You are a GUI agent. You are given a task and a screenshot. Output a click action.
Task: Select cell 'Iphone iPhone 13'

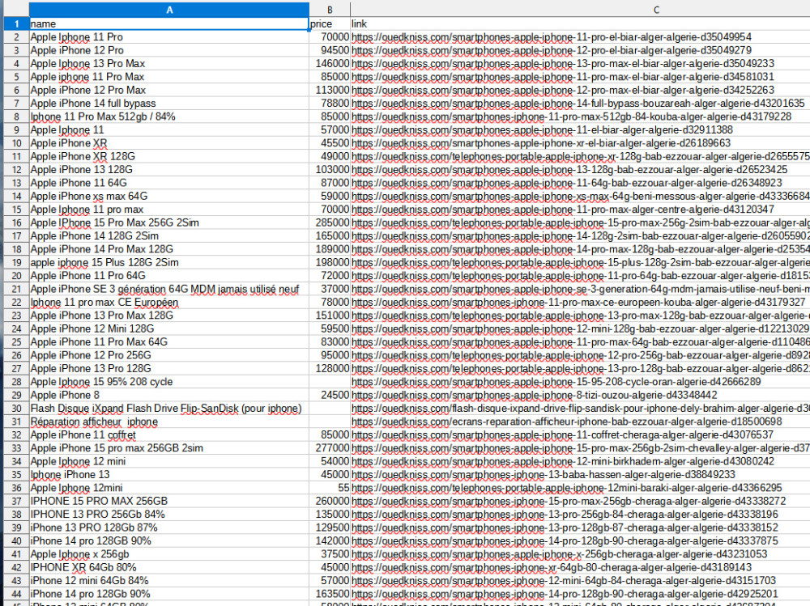[x=169, y=474]
